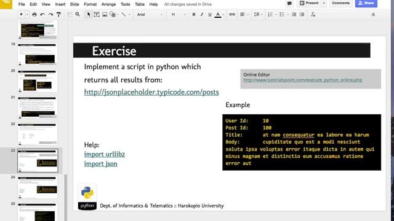Select the paint format roller
The image size is (394, 221).
click(x=59, y=15)
